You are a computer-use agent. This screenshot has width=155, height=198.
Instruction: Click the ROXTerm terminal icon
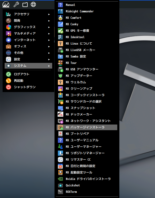[60, 192]
